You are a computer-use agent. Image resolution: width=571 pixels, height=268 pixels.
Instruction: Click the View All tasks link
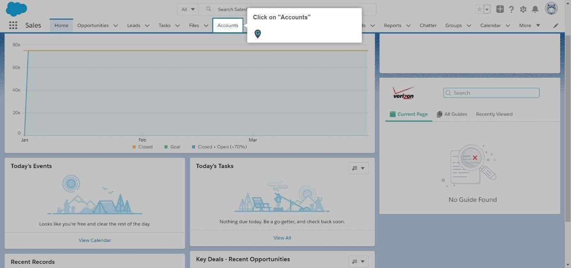click(282, 237)
